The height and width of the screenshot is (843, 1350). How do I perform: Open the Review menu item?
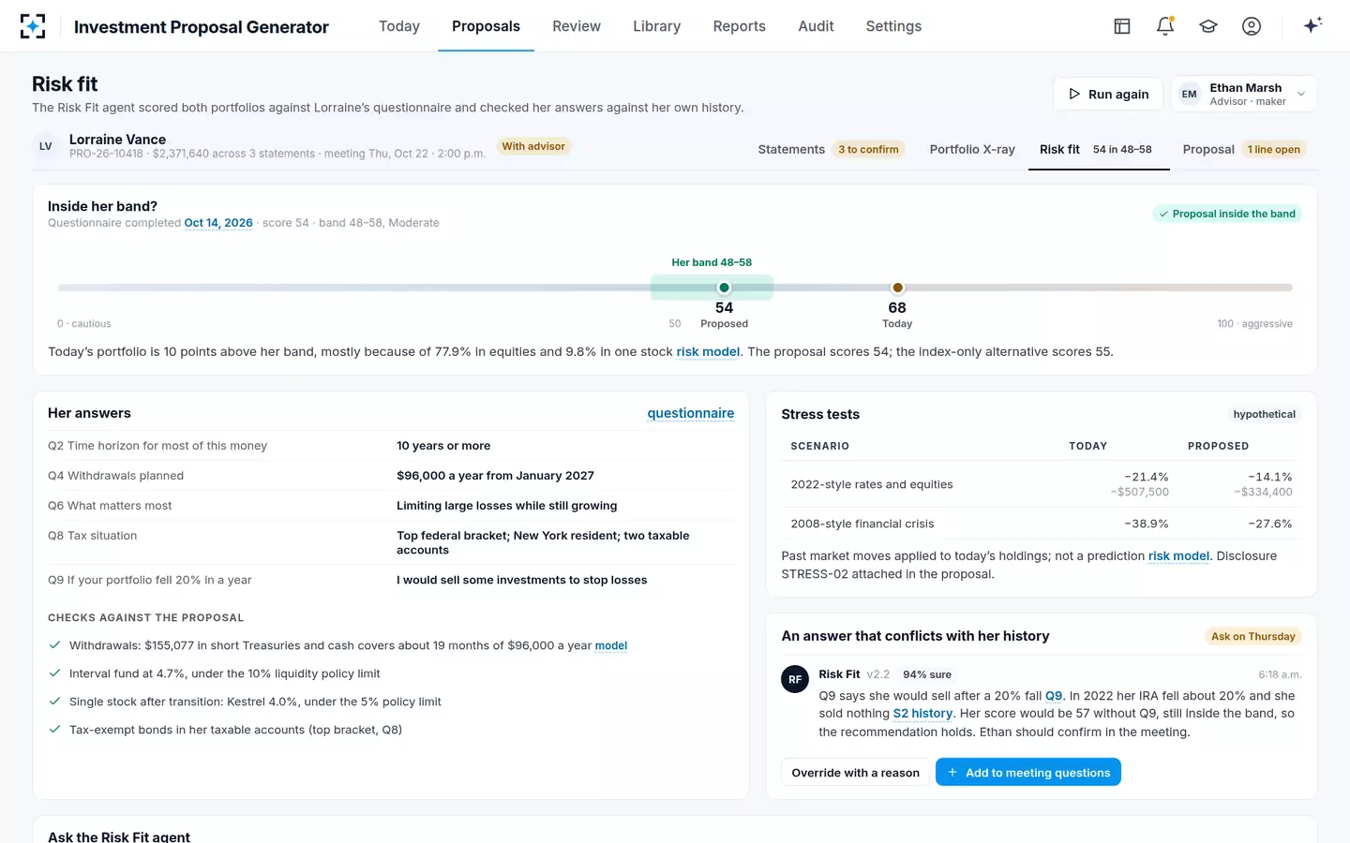click(x=577, y=26)
